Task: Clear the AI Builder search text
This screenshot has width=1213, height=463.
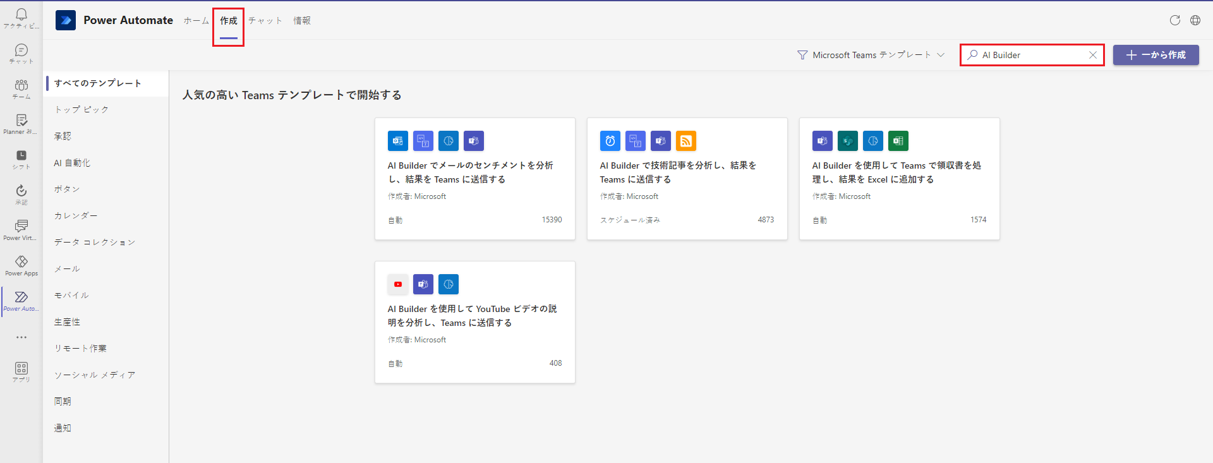Action: coord(1092,55)
